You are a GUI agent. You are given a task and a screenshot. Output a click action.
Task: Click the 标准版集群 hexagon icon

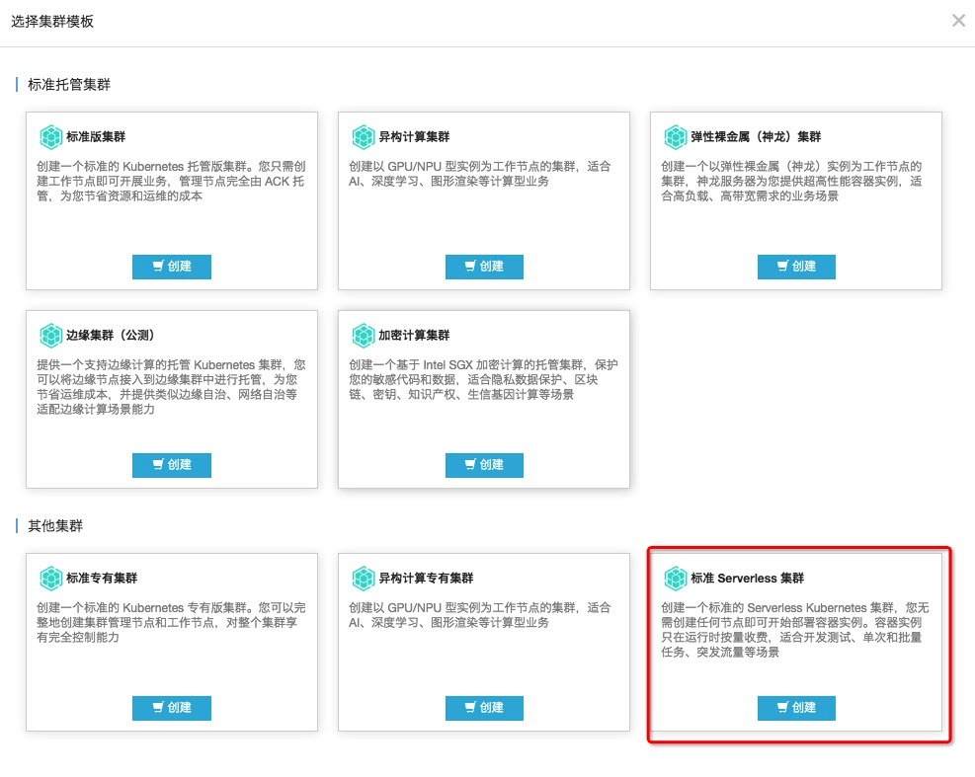point(50,136)
